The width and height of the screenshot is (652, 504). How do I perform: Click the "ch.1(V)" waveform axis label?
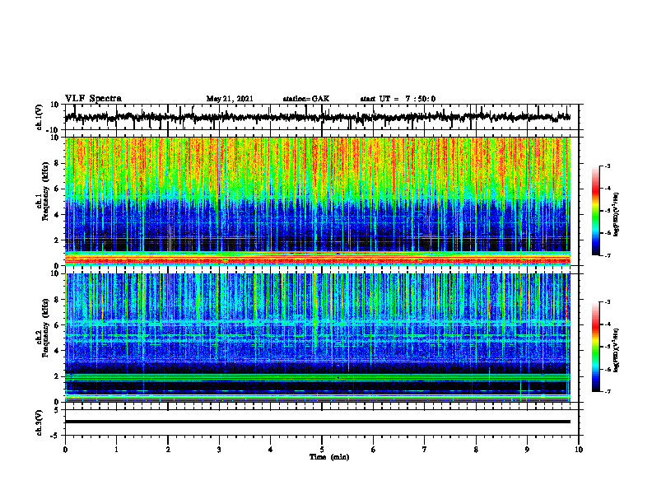(40, 117)
